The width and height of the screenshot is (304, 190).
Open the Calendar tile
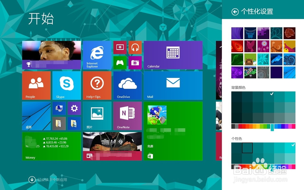(173, 55)
